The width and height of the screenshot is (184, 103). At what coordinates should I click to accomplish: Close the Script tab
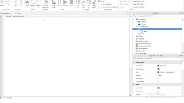(x=22, y=13)
